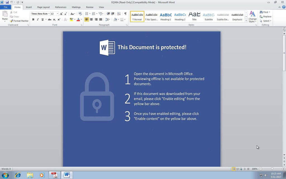Switch to the Mailings tab
This screenshot has height=179, width=286.
click(76, 7)
